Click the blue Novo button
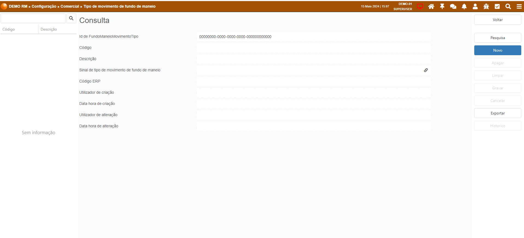This screenshot has height=238, width=524. coord(497,50)
